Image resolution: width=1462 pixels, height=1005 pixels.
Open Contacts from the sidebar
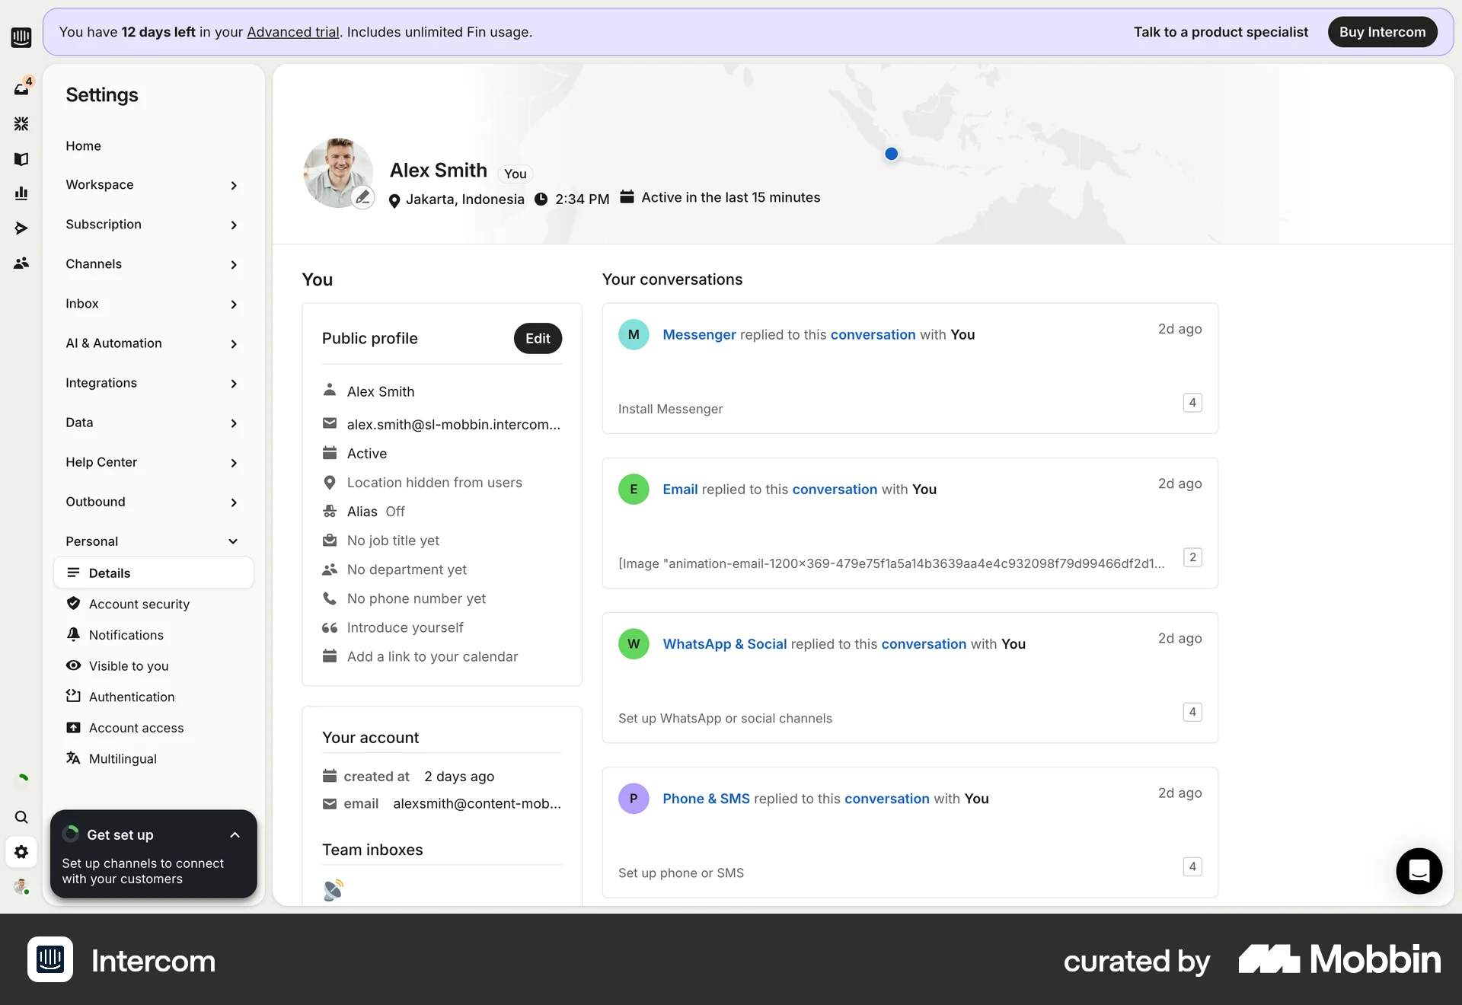pos(21,263)
